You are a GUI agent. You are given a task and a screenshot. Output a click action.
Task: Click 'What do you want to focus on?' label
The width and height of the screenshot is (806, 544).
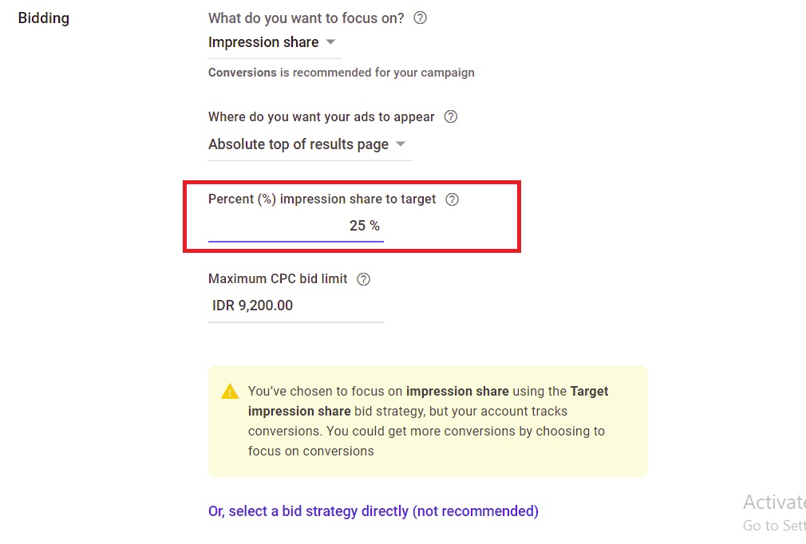click(306, 18)
